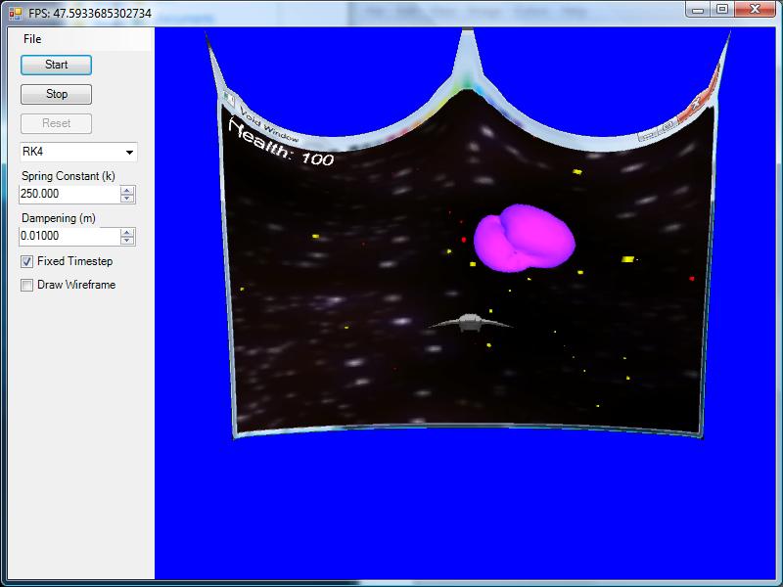
Task: Minimize the application window
Action: tap(697, 9)
